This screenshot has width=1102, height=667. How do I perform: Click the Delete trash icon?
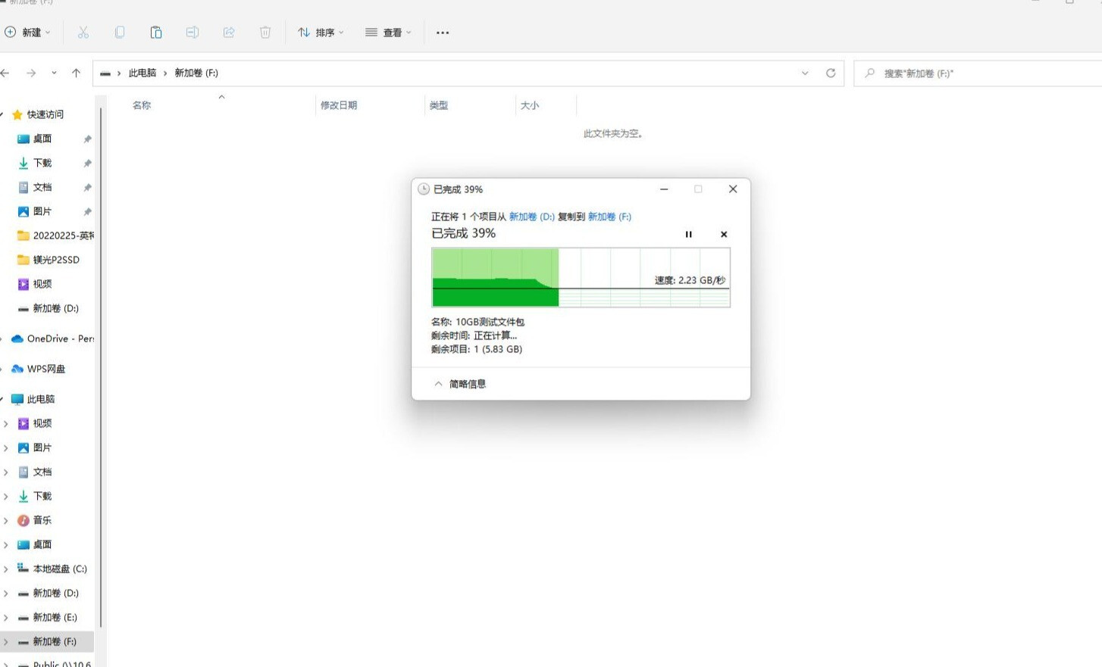tap(265, 33)
